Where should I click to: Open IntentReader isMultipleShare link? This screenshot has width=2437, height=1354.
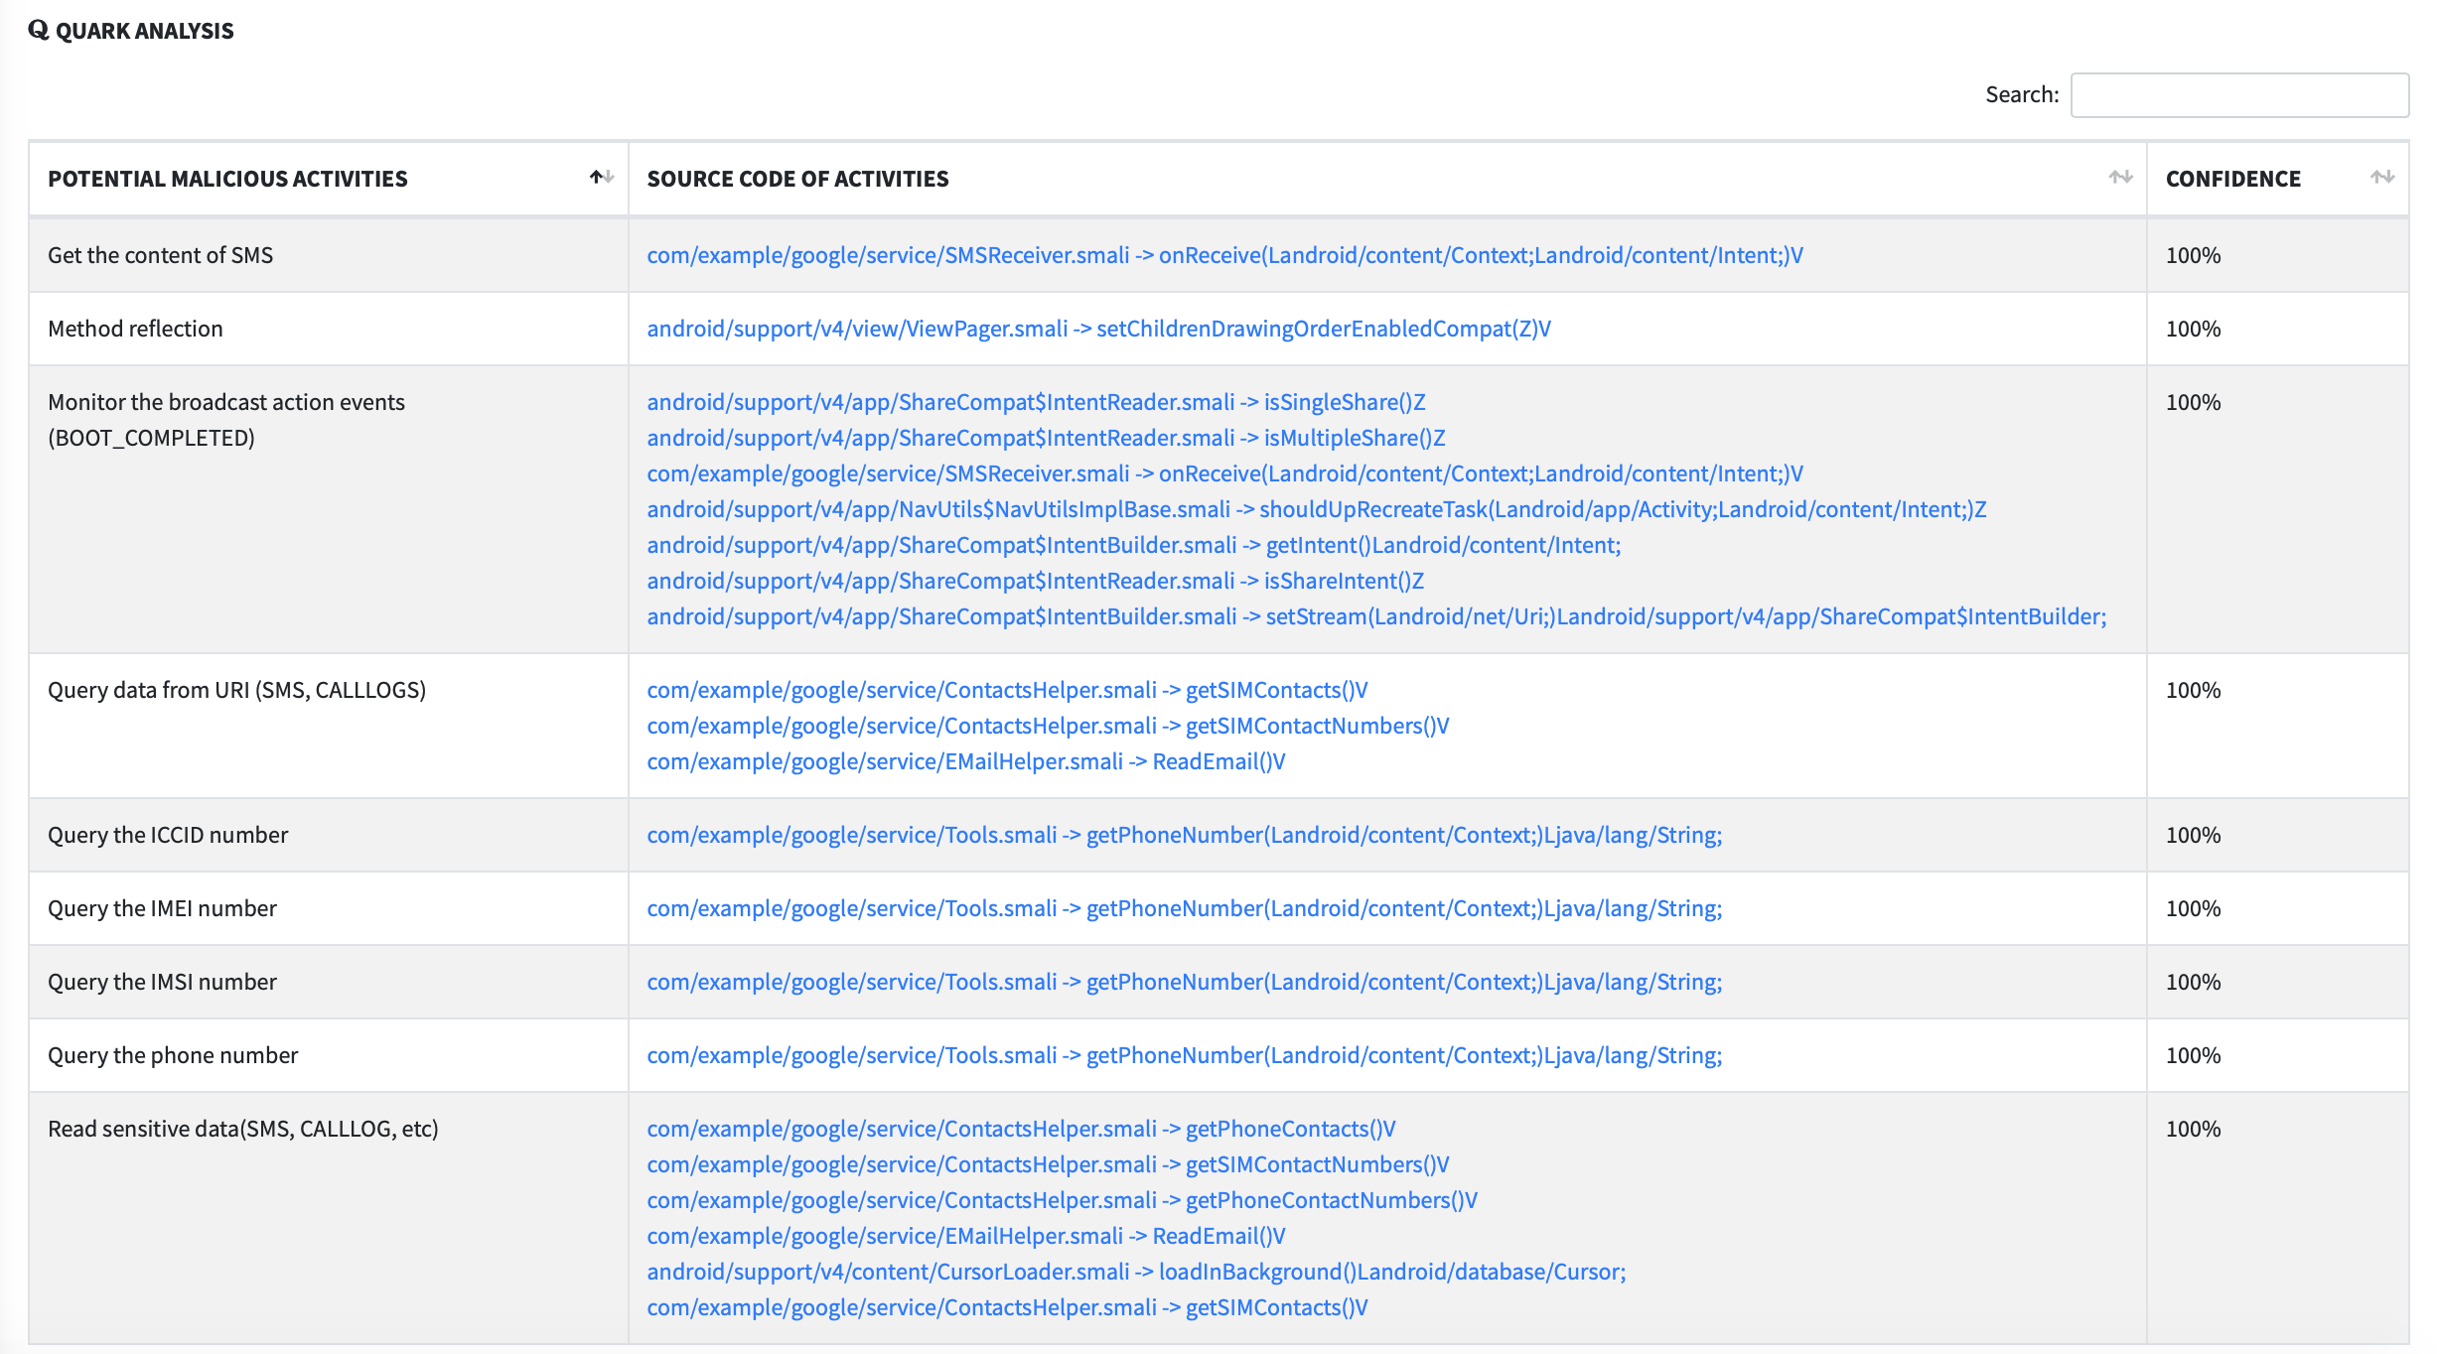(x=1045, y=438)
